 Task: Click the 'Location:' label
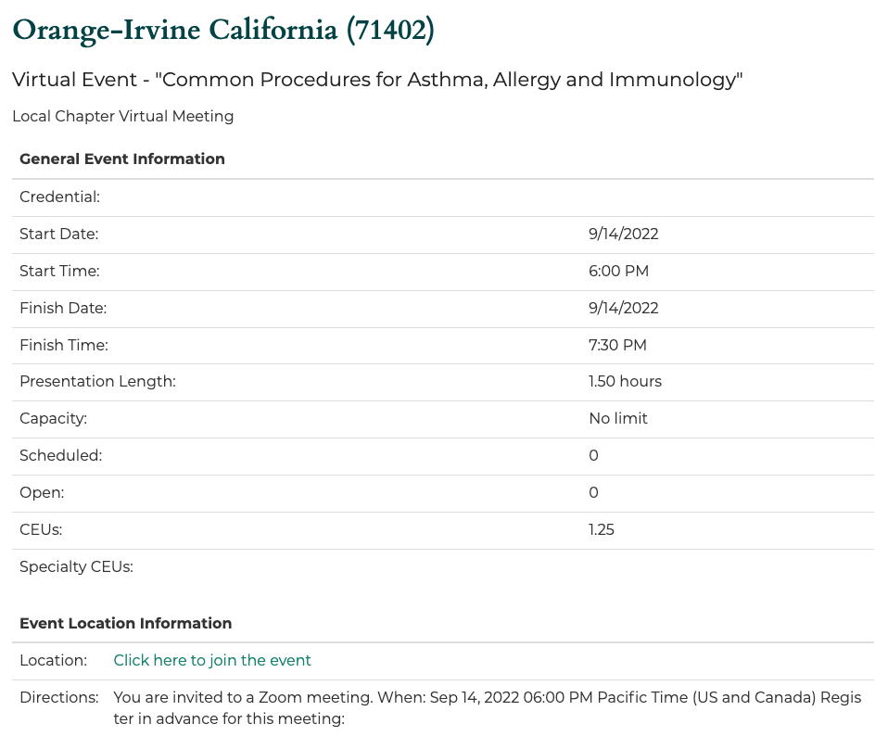53,661
